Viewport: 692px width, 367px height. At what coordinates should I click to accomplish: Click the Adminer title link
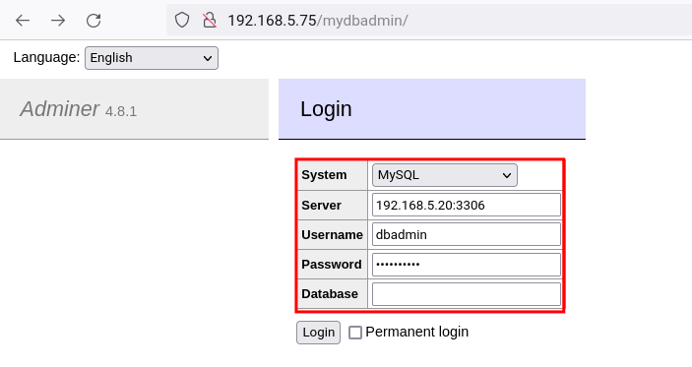pyautogui.click(x=60, y=109)
